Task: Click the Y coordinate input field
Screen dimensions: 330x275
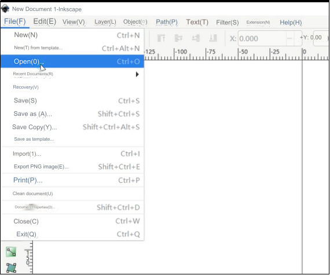Action: pos(321,38)
